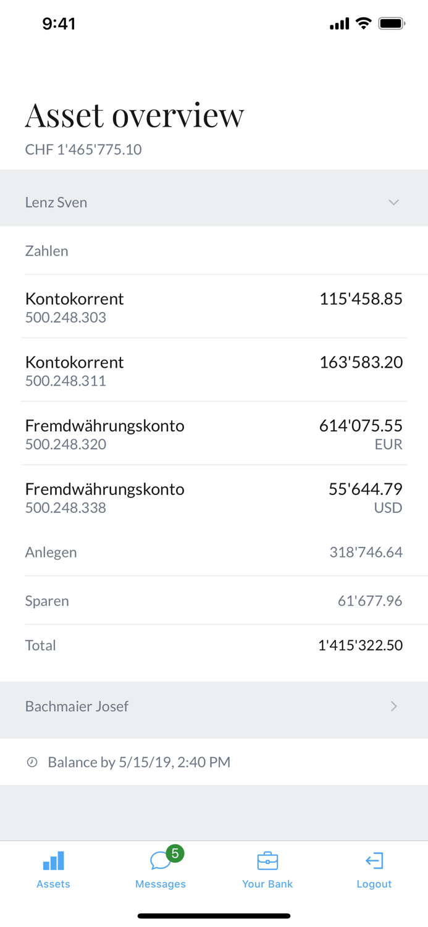Expand the Sparen category row
This screenshot has width=428, height=927.
tap(214, 601)
